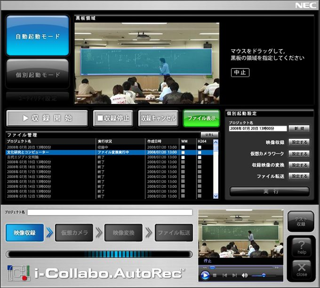Click 設定する next to ファイル転送
Viewport: 320px width, 288px height.
click(x=299, y=176)
